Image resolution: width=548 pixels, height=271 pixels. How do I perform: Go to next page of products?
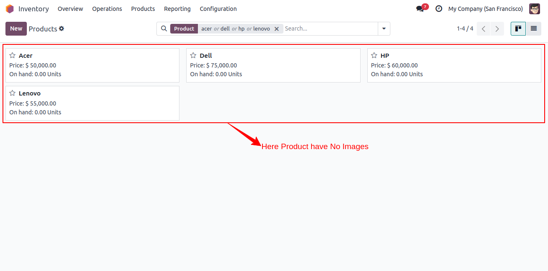pos(497,28)
